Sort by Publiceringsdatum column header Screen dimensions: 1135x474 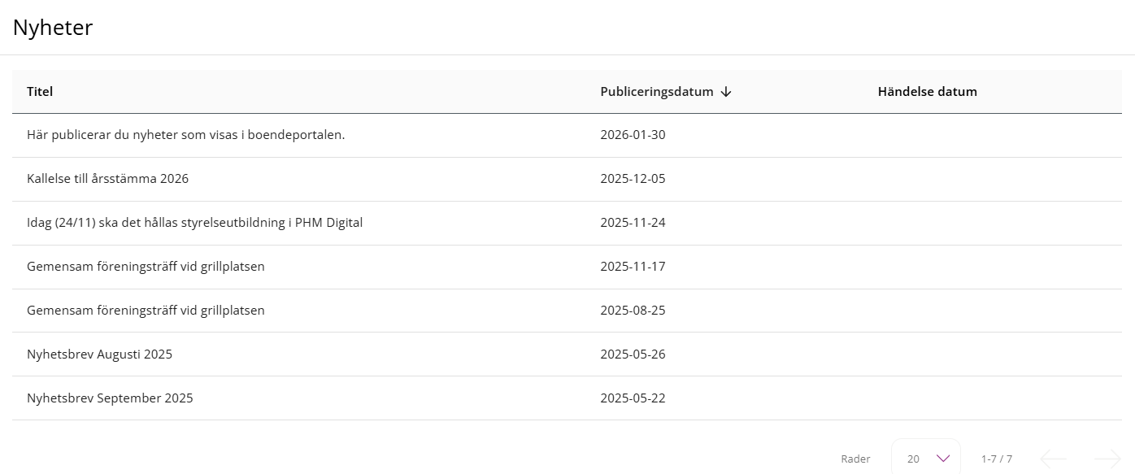[657, 92]
